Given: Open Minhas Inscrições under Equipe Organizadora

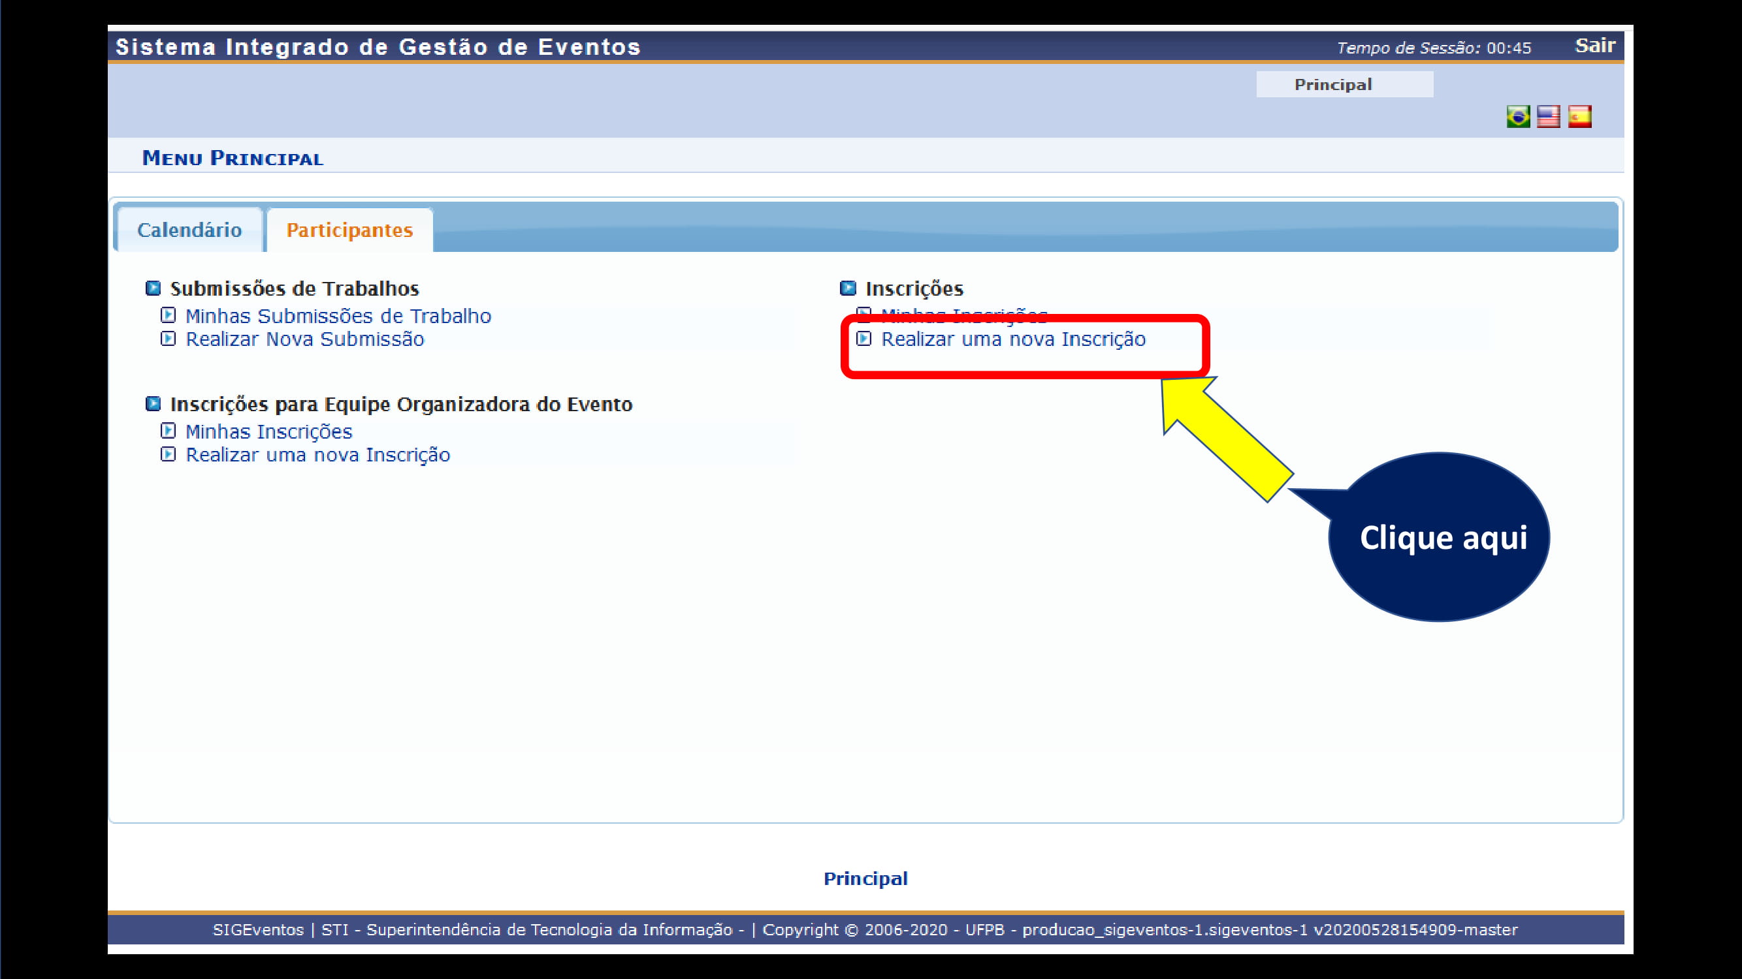Looking at the screenshot, I should [268, 431].
